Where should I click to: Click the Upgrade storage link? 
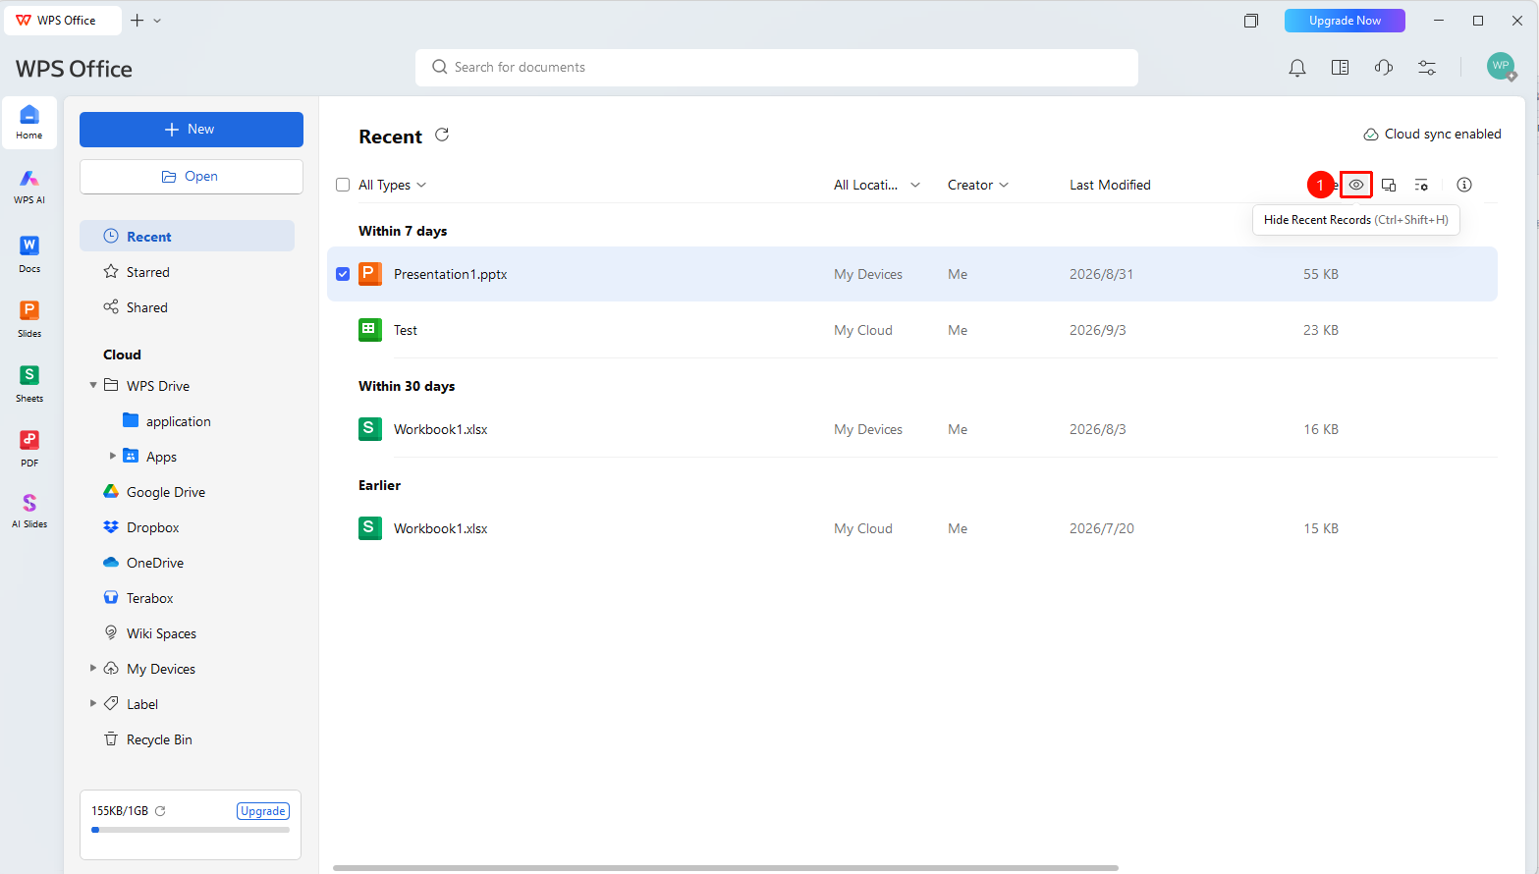click(263, 811)
